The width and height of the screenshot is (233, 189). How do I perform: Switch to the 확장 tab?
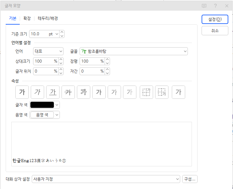click(27, 19)
